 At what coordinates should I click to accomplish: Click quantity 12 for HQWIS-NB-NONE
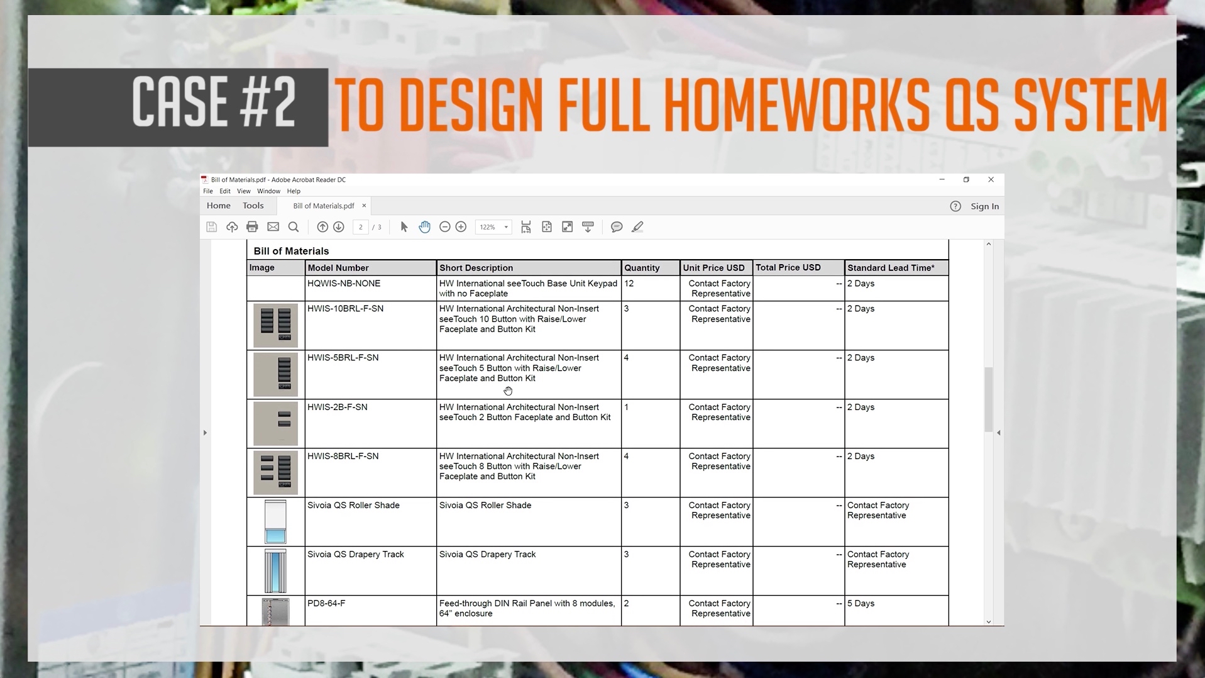click(629, 284)
